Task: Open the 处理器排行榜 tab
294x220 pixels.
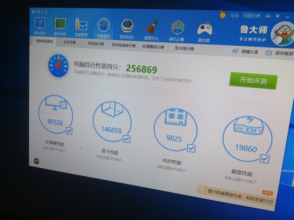Action: point(153,47)
